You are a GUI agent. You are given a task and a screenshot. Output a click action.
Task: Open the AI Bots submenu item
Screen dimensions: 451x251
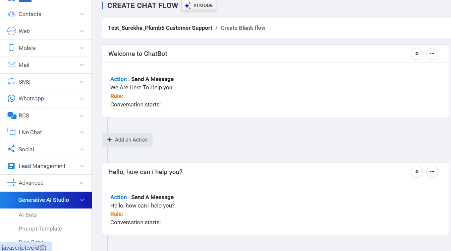pos(27,215)
